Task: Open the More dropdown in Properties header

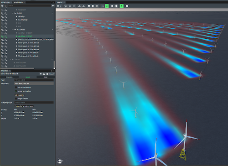Action: tap(52, 74)
